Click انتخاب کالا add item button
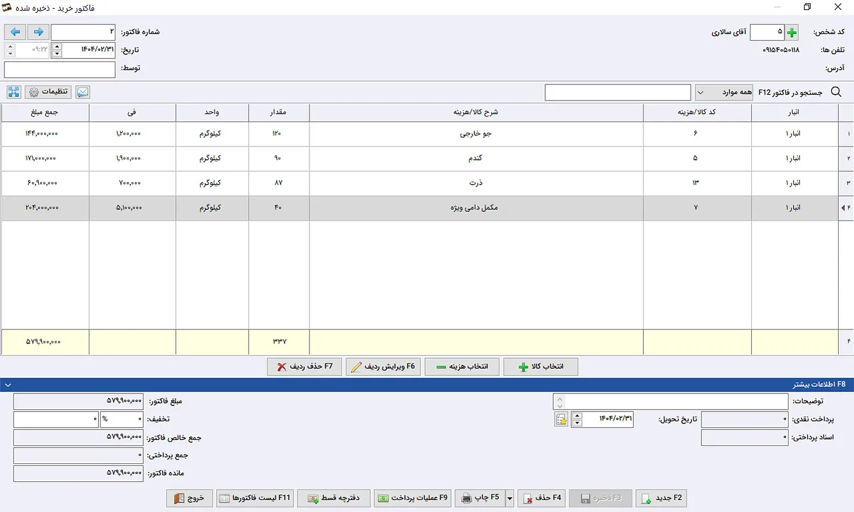 (540, 367)
